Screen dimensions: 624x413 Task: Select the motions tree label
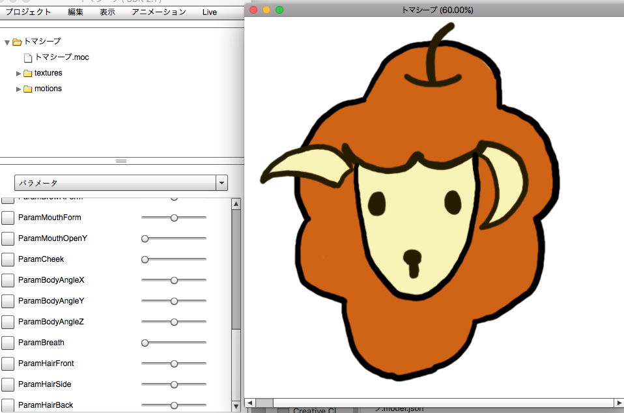[48, 89]
